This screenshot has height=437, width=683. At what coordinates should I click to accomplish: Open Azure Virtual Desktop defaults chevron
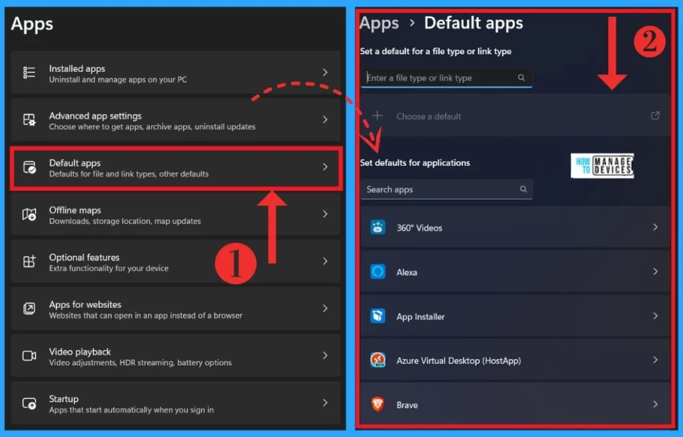(655, 360)
